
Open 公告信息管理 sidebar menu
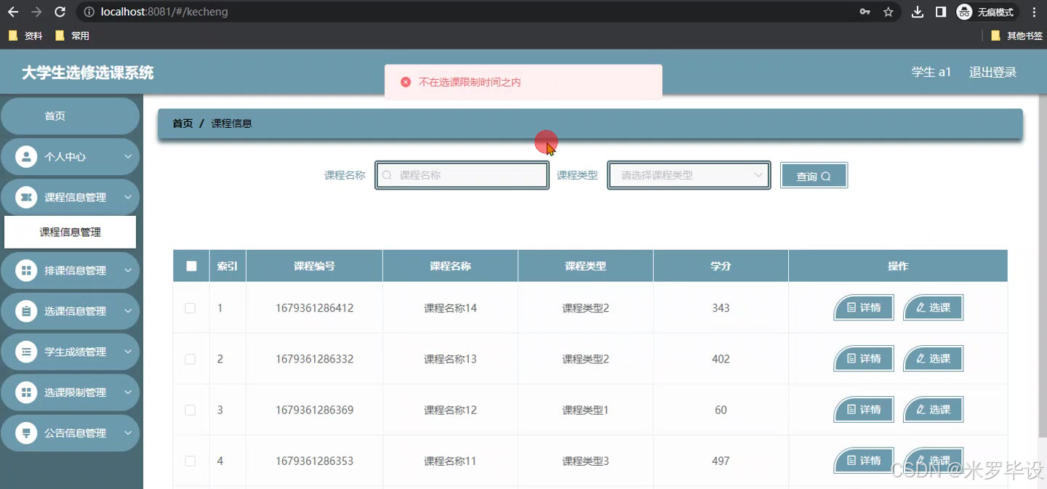(70, 433)
